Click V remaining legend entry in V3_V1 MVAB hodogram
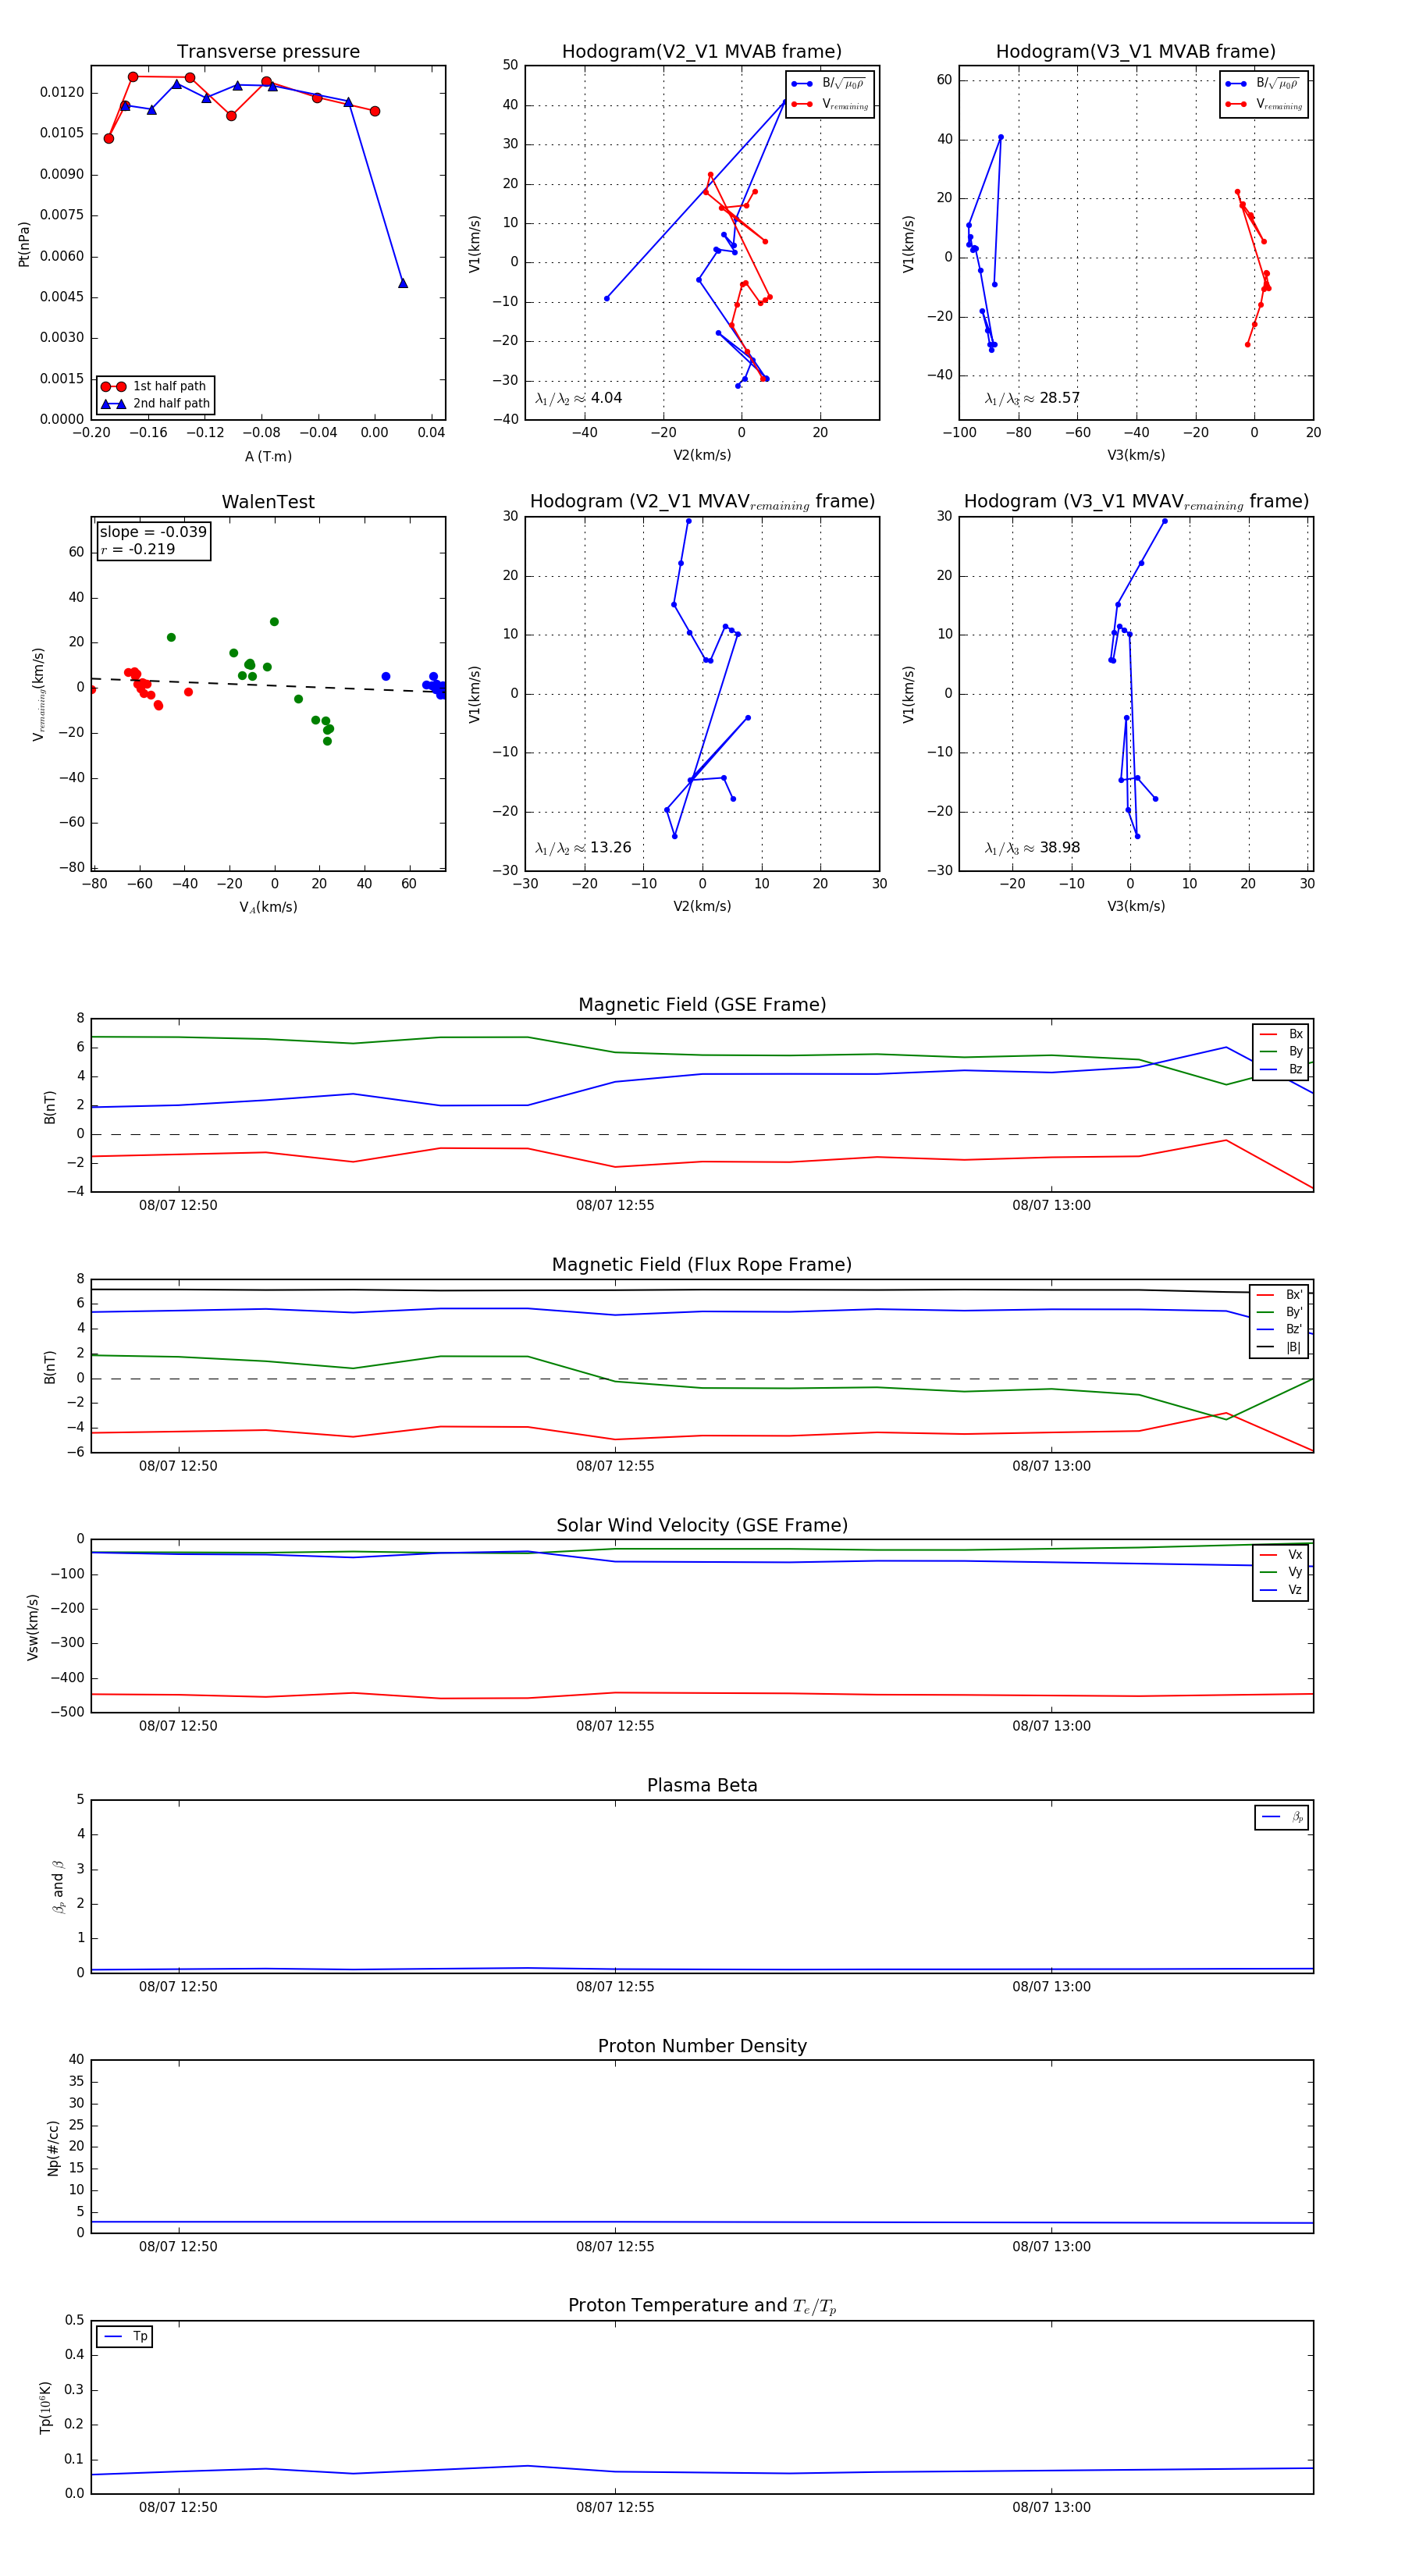Viewport: 1405px width, 2576px height. (x=1264, y=104)
